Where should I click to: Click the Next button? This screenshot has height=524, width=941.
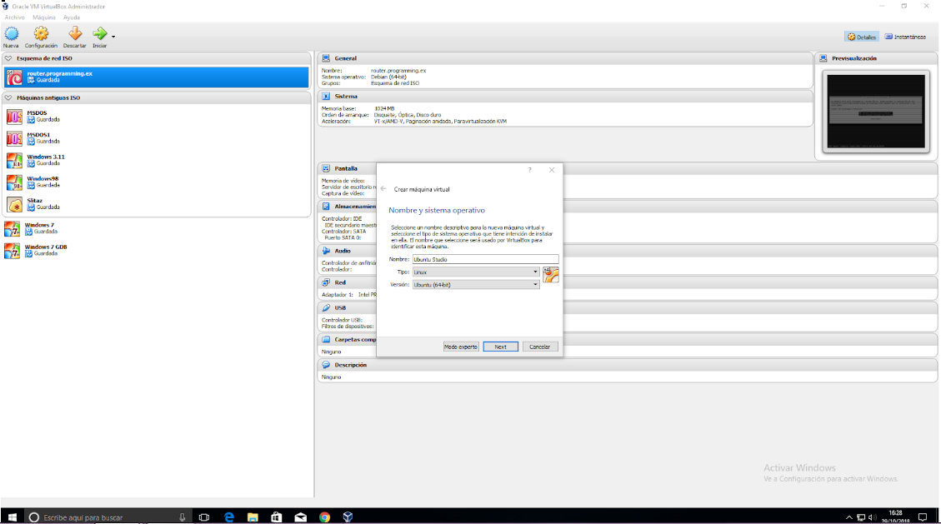pos(500,347)
